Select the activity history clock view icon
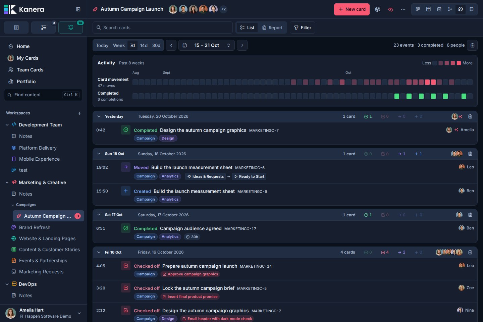The width and height of the screenshot is (483, 322). point(461,9)
